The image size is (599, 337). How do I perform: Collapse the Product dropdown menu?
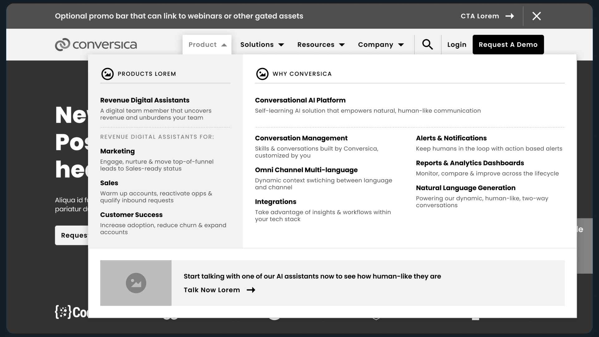[207, 45]
